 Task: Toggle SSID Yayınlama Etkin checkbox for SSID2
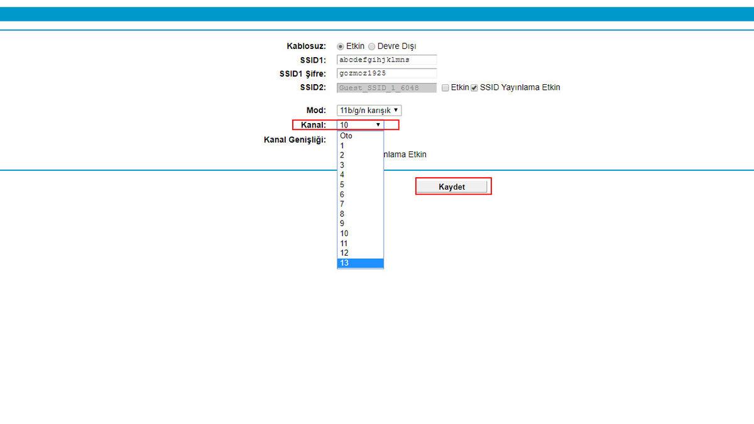pos(474,88)
